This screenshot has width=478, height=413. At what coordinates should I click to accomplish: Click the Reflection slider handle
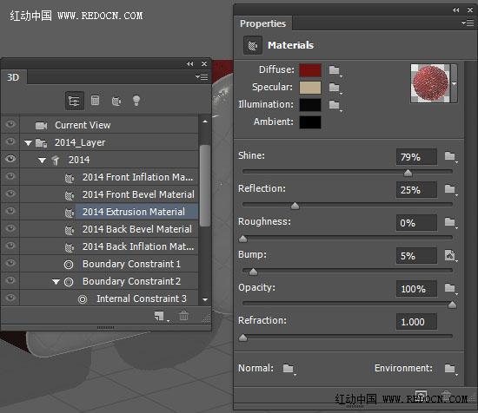pyautogui.click(x=295, y=206)
